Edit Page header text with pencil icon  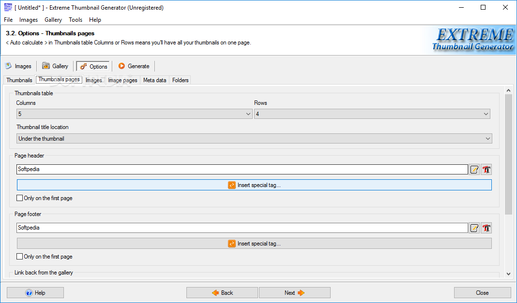[474, 170]
